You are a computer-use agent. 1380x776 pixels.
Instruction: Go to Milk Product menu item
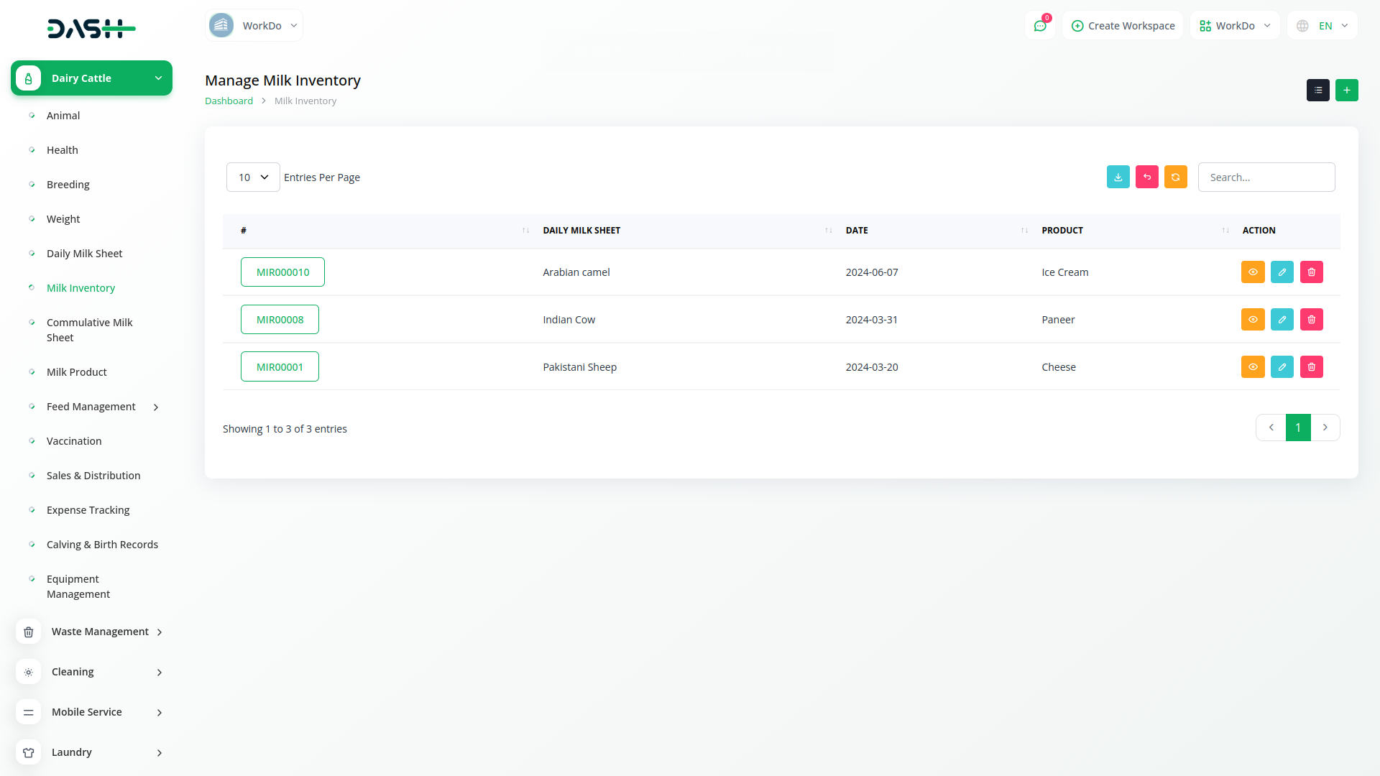(76, 372)
